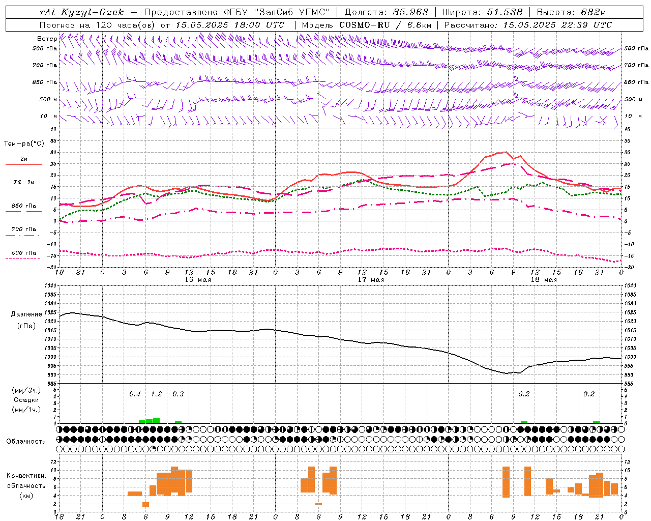Click the dotted 500 гПа temperature legend entry

click(x=23, y=253)
